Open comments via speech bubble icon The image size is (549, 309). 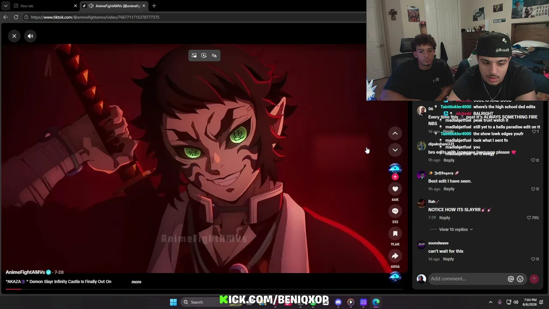(395, 211)
